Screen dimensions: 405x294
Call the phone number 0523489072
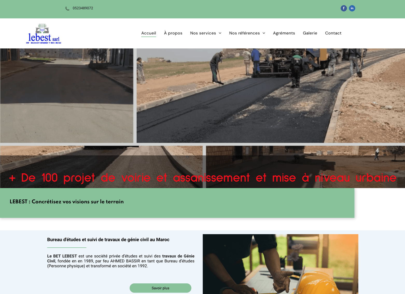[x=83, y=8]
